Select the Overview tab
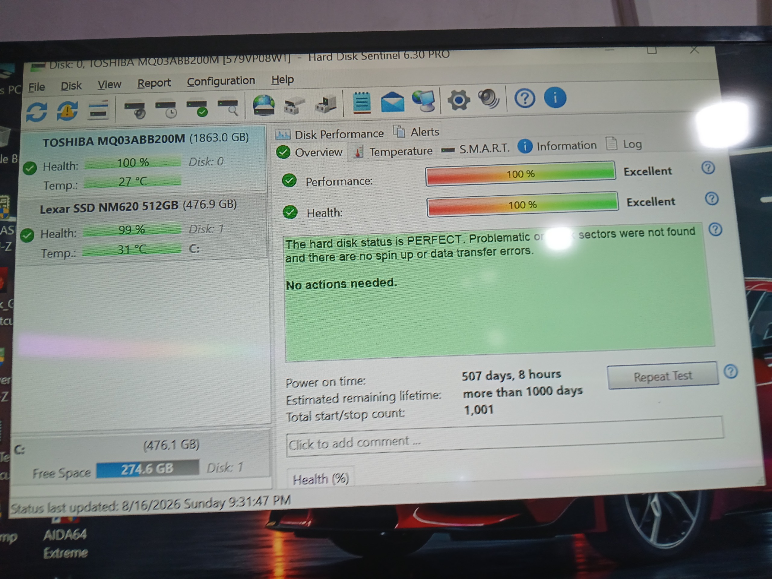Viewport: 772px width, 579px height. coord(310,152)
